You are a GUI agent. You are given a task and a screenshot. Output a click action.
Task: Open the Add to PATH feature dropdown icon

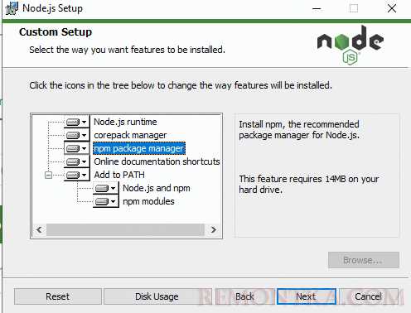click(77, 175)
